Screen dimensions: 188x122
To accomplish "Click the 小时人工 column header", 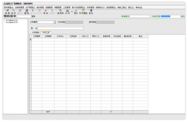I will (x=85, y=36).
